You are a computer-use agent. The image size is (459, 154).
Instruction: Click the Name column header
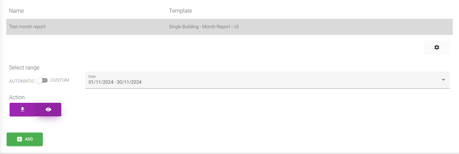(16, 11)
